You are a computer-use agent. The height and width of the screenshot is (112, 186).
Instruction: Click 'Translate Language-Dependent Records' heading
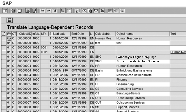[x=50, y=27]
